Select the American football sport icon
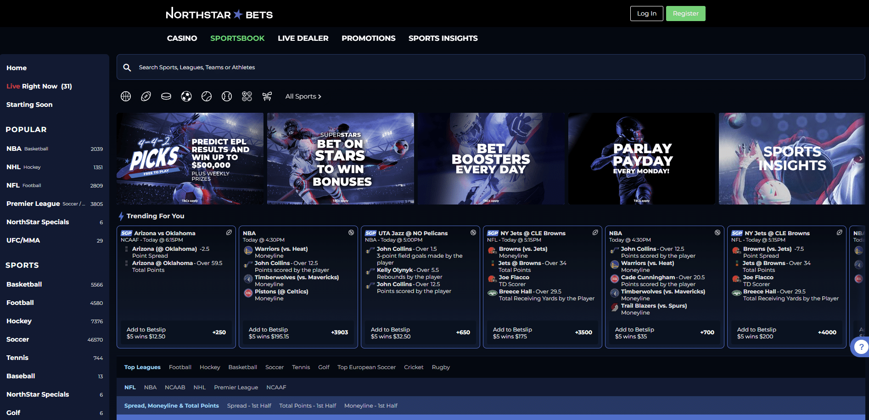 146,96
